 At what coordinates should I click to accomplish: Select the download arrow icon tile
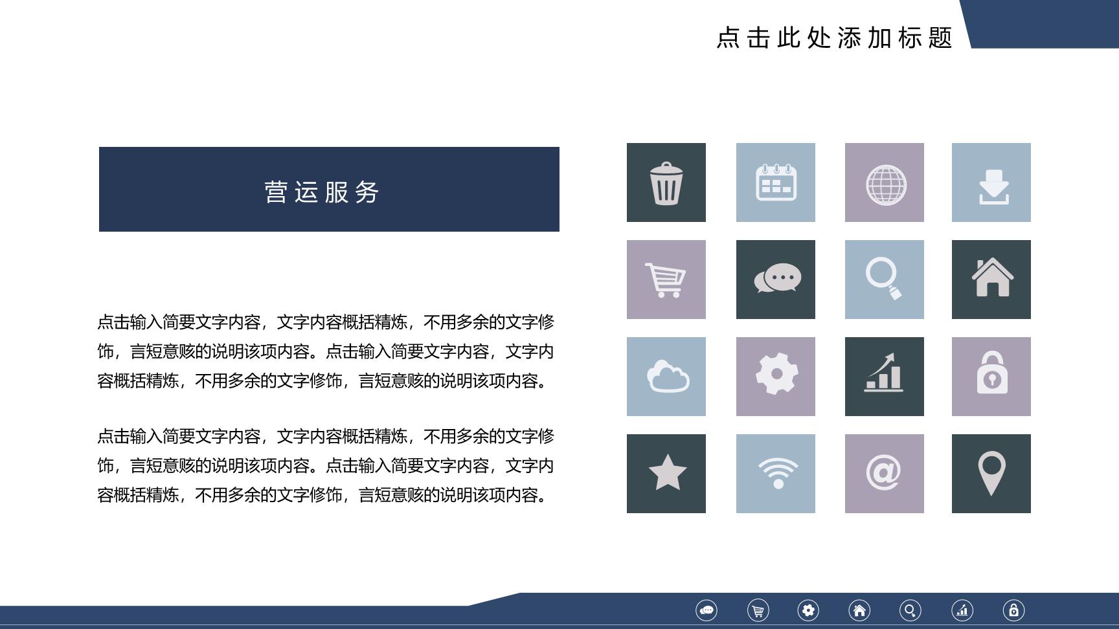[991, 182]
